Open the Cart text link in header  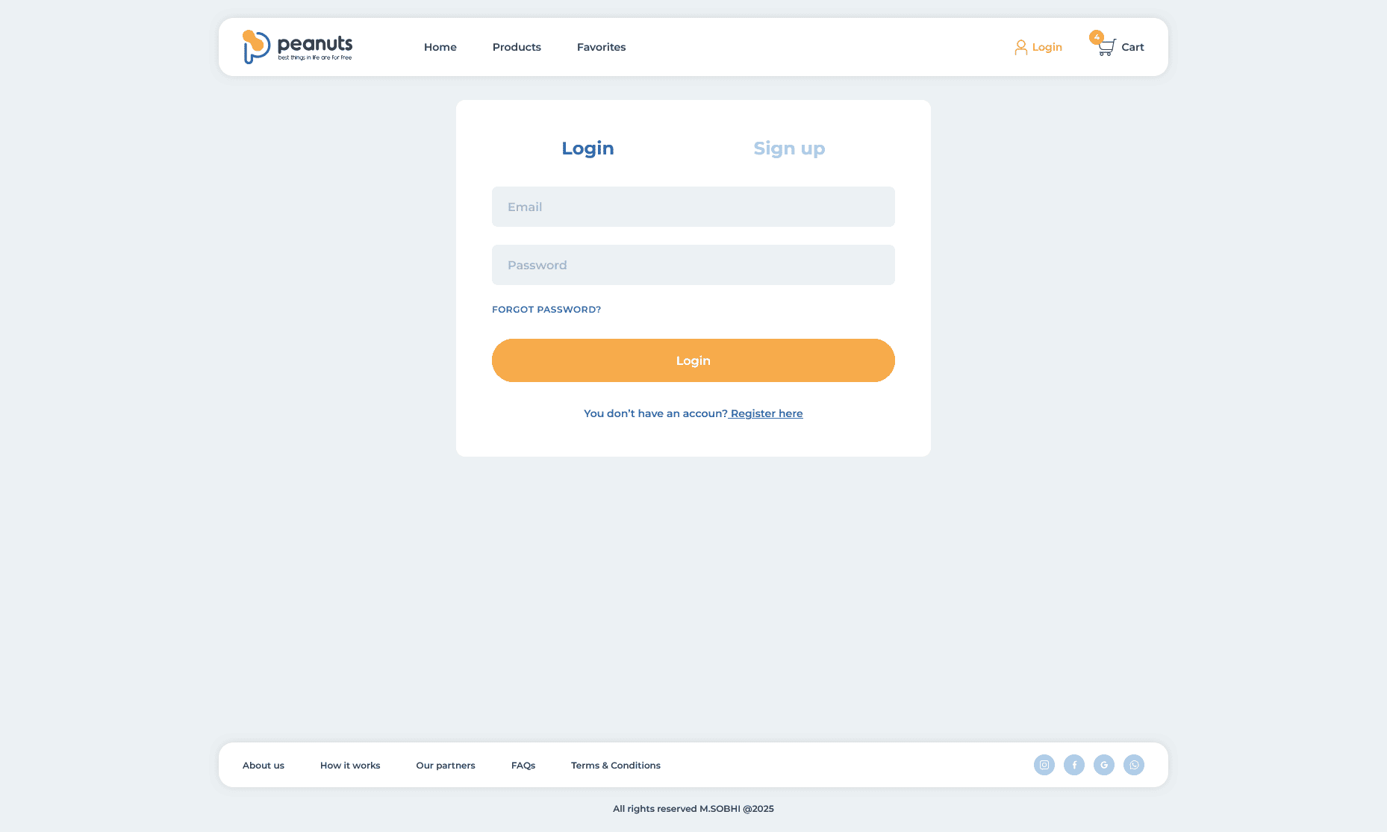click(1132, 47)
